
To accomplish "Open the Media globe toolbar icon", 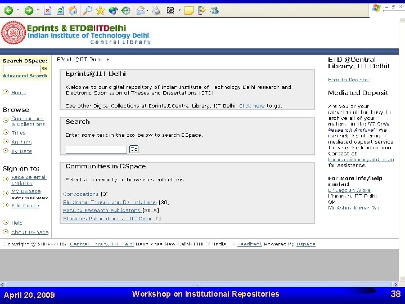I will [x=113, y=11].
